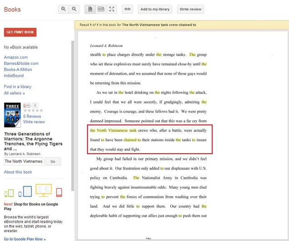Click the link chain icon

[128, 9]
